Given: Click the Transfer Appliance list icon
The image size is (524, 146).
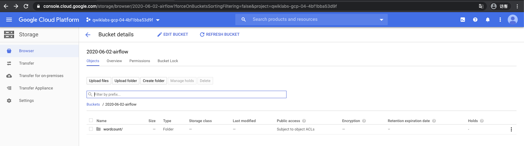Looking at the screenshot, I should [x=9, y=88].
